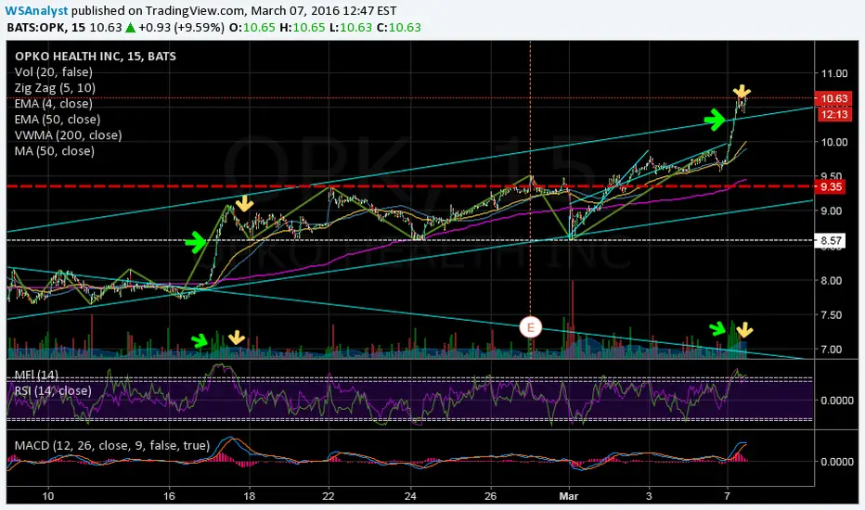Viewport: 865px width, 510px height.
Task: Click the MACD (12, 26, close, 9) label
Action: [x=112, y=445]
